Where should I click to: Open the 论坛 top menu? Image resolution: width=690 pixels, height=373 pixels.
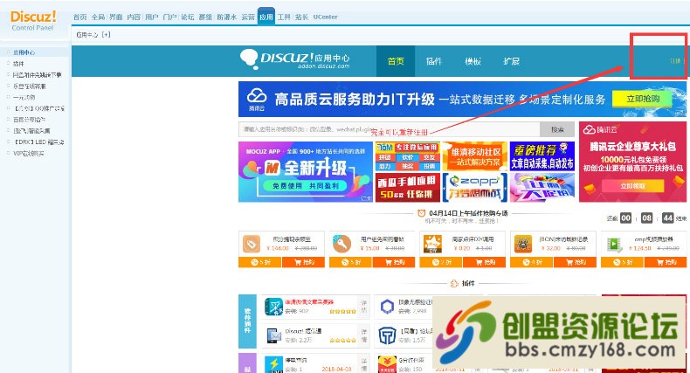pyautogui.click(x=188, y=17)
